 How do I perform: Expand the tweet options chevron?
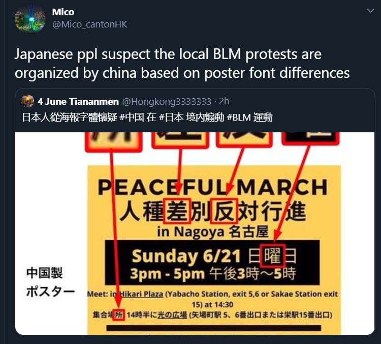pyautogui.click(x=370, y=11)
